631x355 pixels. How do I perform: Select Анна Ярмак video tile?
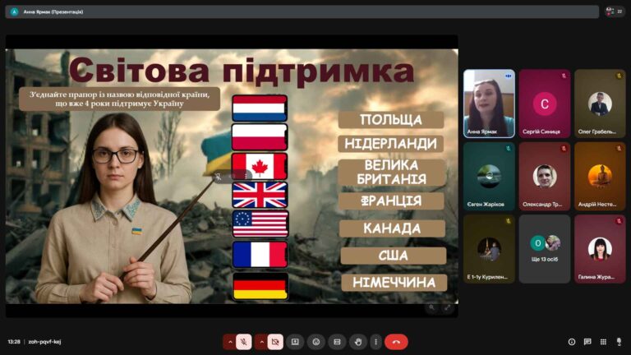click(x=489, y=104)
